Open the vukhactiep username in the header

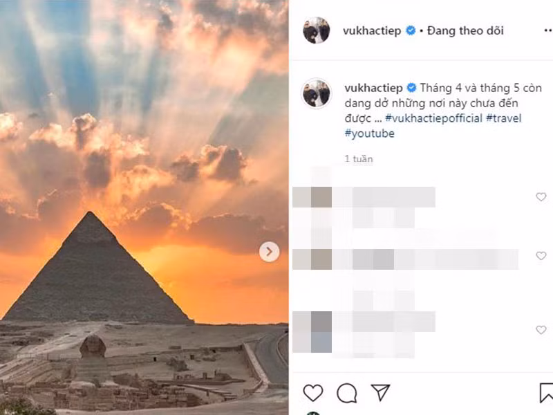[372, 31]
